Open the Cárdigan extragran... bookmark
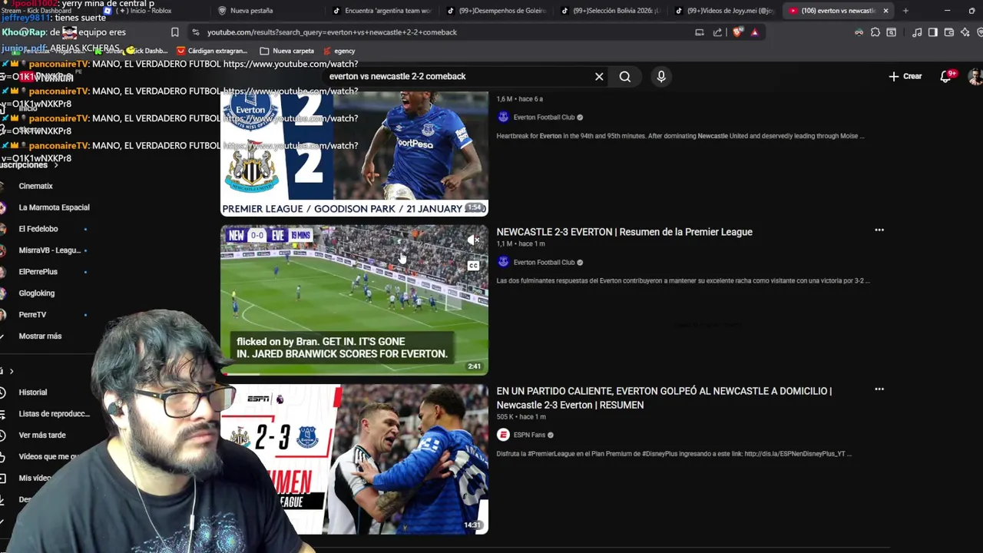Image resolution: width=983 pixels, height=553 pixels. tap(211, 51)
